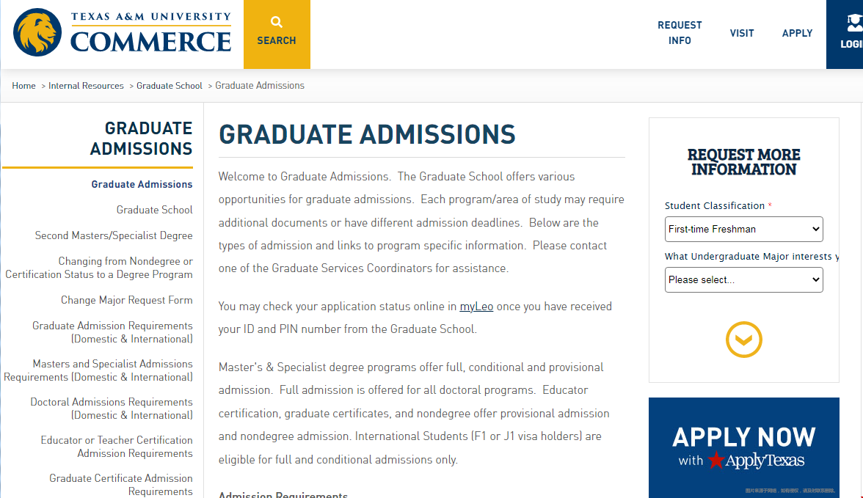The width and height of the screenshot is (863, 498).
Task: Follow the myLeo link
Action: pyautogui.click(x=476, y=307)
